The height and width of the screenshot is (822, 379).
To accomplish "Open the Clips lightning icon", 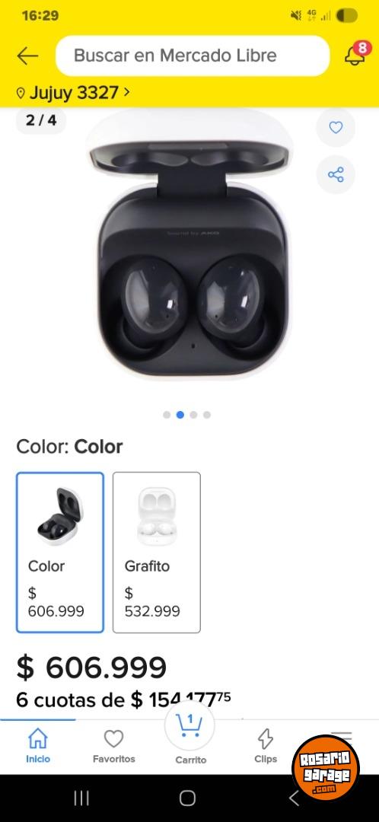I will coord(266,745).
